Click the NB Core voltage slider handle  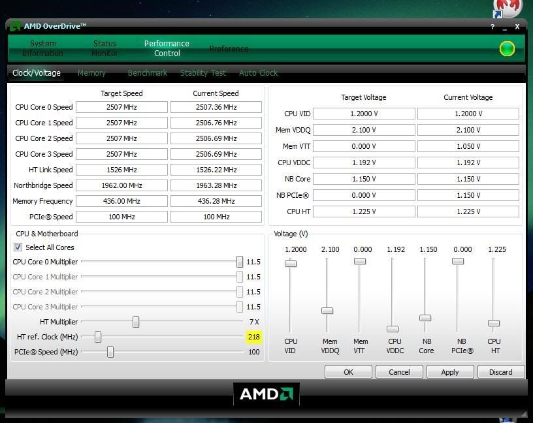point(425,318)
